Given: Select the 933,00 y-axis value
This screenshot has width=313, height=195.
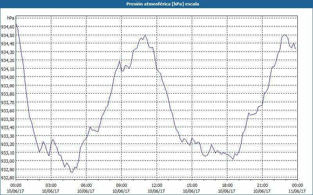Looking at the screenshot, I should (x=7, y=161).
